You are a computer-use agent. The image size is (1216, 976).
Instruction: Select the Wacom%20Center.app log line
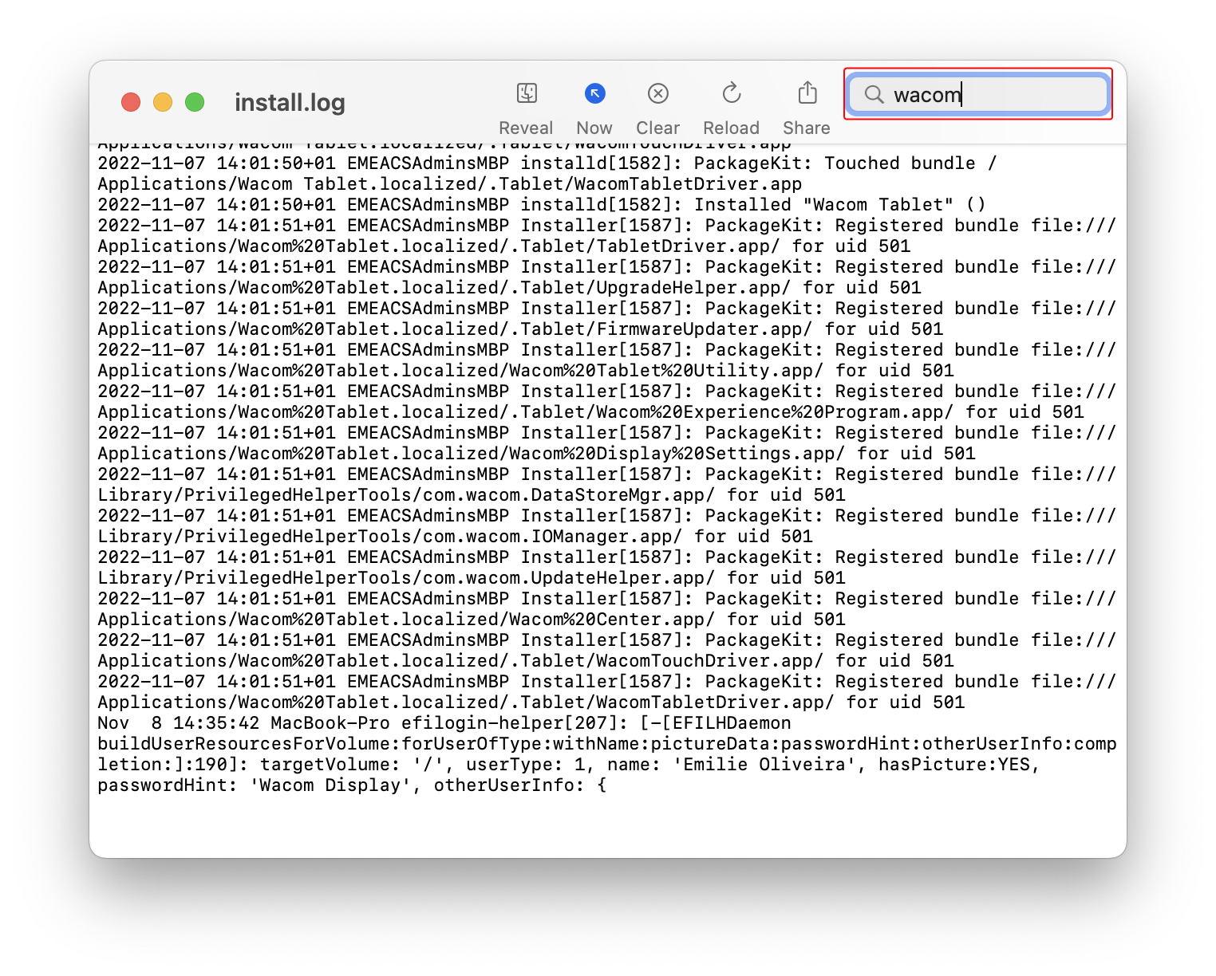click(x=471, y=620)
